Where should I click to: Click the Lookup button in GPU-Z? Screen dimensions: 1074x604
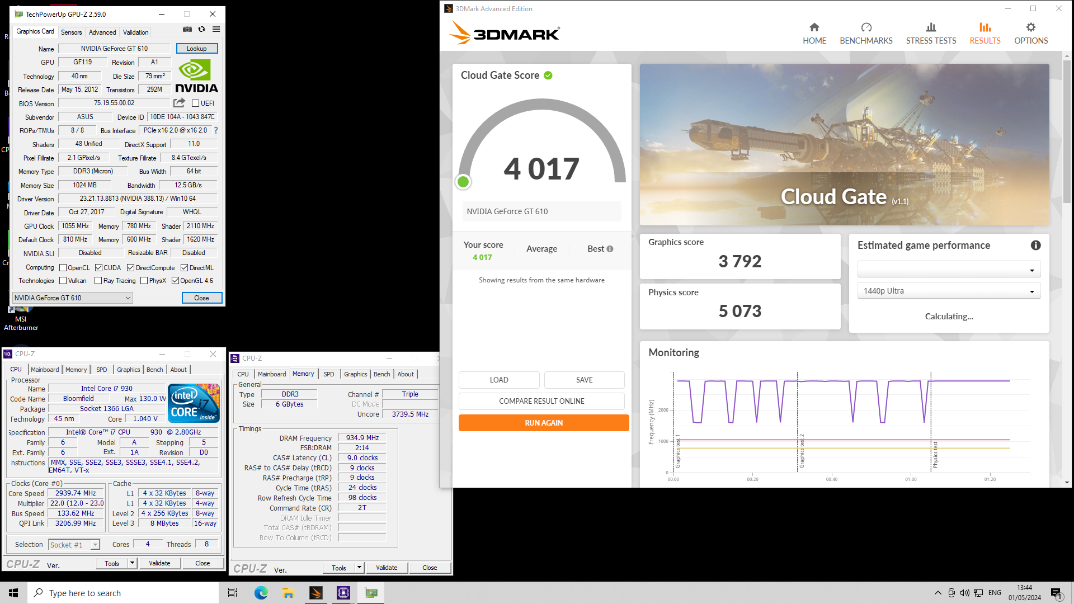(x=197, y=49)
